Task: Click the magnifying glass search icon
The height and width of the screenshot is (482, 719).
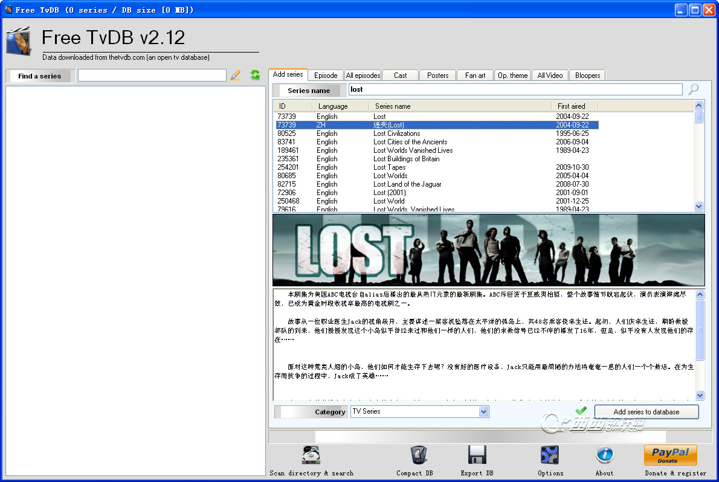Action: click(x=694, y=89)
